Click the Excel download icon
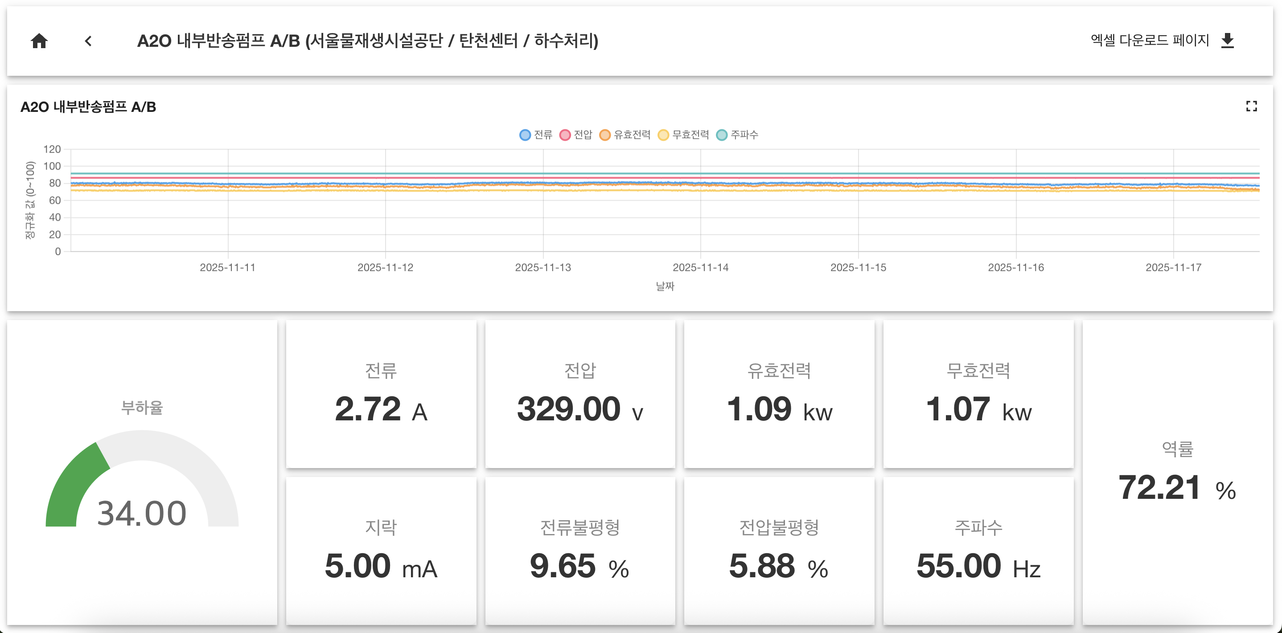This screenshot has height=633, width=1282. pos(1227,41)
